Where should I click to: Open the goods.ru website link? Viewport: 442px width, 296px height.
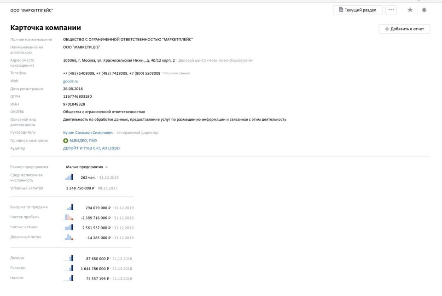pos(70,81)
